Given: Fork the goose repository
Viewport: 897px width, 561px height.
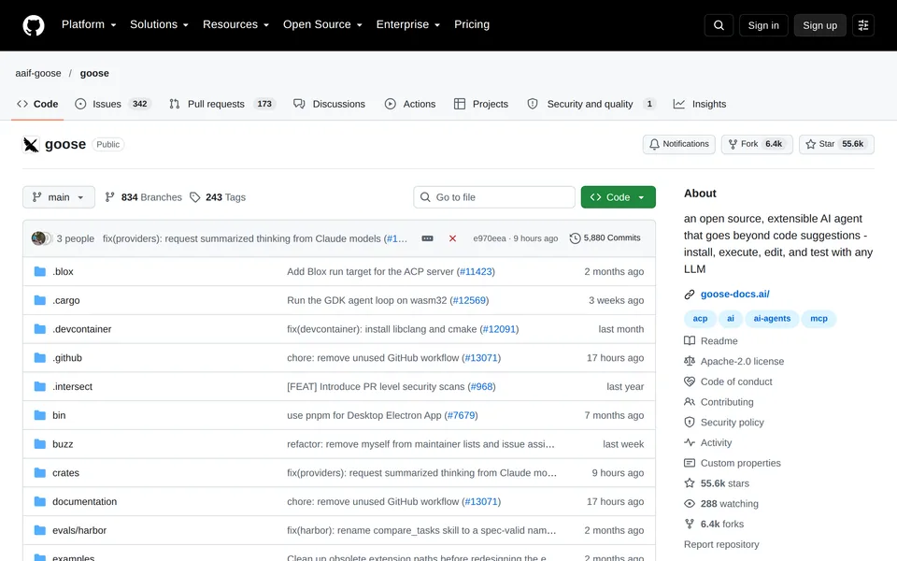Looking at the screenshot, I should coord(756,144).
